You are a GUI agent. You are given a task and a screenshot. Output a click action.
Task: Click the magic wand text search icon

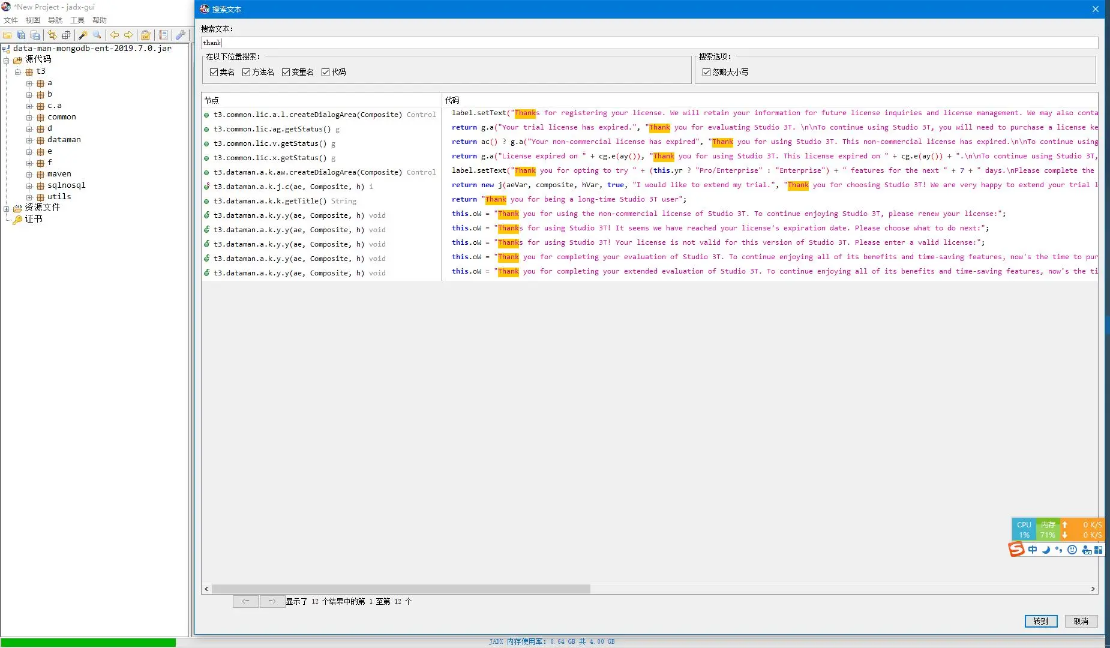click(83, 35)
